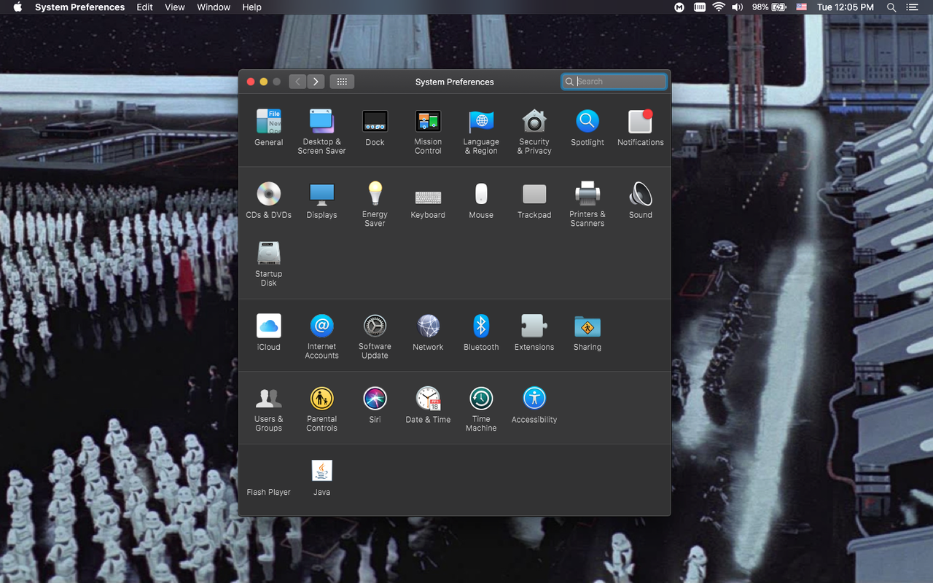Screen dimensions: 933x583
Task: Open Printers & Scanners preferences
Action: [x=587, y=195]
